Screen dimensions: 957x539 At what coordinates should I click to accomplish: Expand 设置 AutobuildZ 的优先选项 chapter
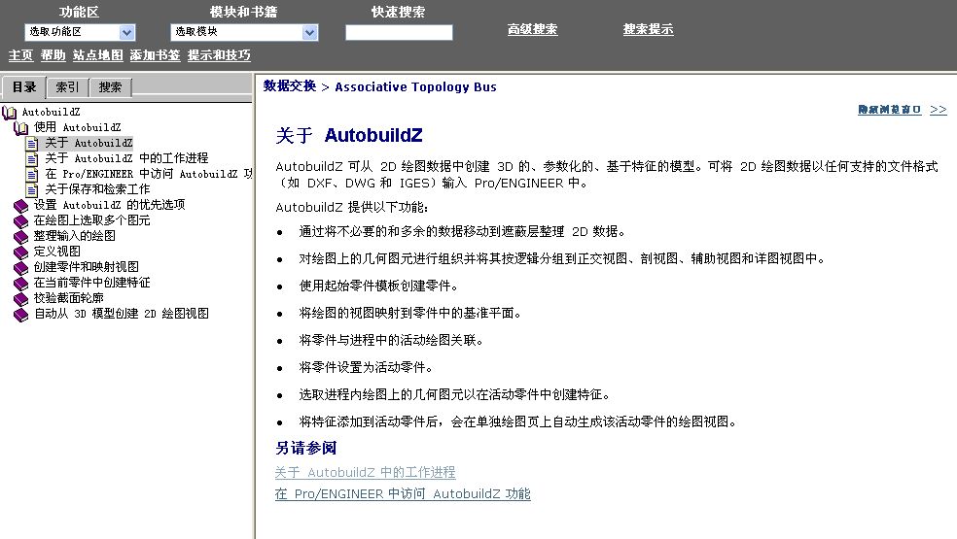pyautogui.click(x=109, y=206)
